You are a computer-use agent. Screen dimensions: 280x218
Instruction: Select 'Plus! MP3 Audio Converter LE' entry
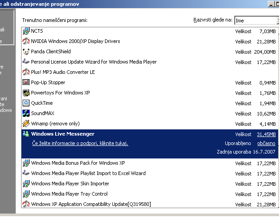(x=149, y=72)
